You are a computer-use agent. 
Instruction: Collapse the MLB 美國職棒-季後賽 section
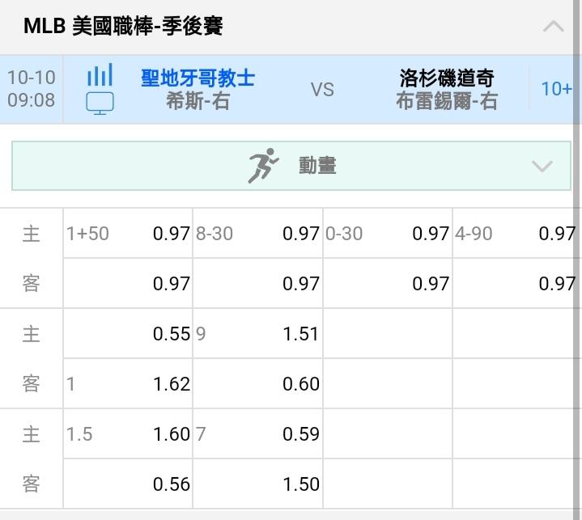click(x=553, y=27)
